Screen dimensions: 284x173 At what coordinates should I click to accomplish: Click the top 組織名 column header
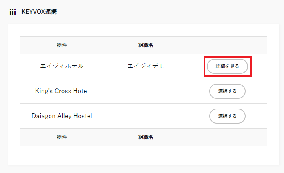146,45
